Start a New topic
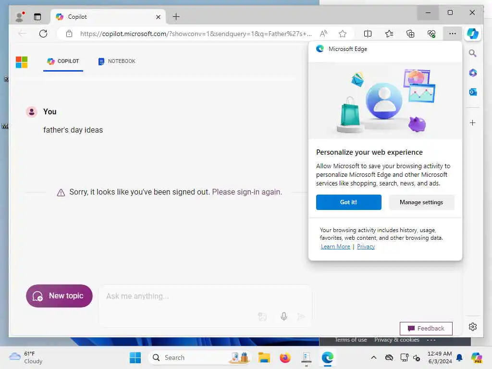This screenshot has width=492, height=369. tap(59, 296)
